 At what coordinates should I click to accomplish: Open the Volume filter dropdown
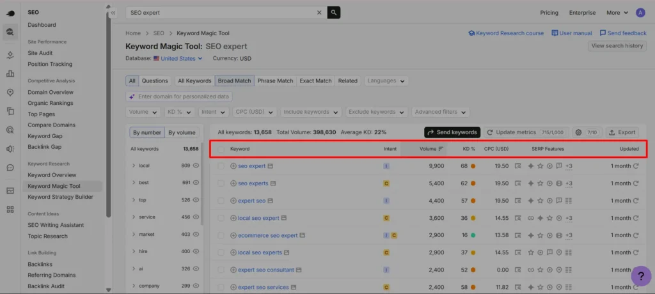click(x=143, y=112)
